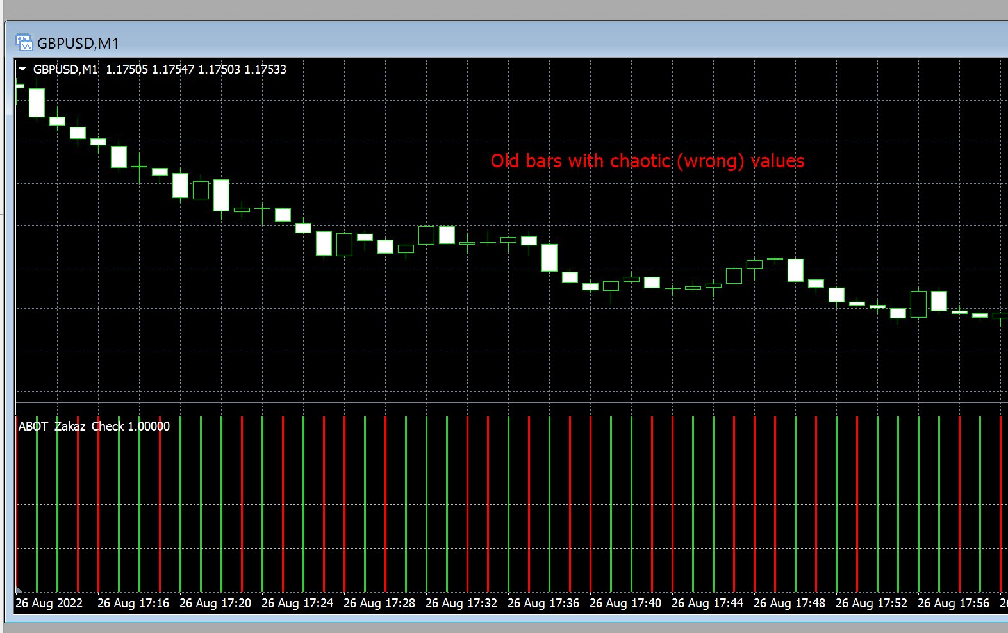
Task: Click the GBPUSD,M1 window title text
Action: (78, 44)
